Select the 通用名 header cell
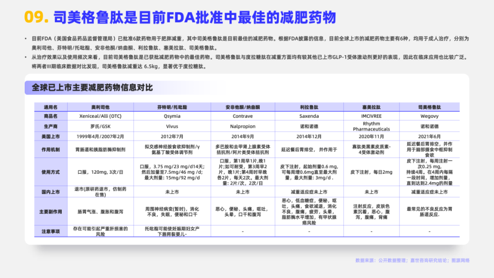Image resolution: width=494 pixels, height=278 pixels. (x=51, y=107)
